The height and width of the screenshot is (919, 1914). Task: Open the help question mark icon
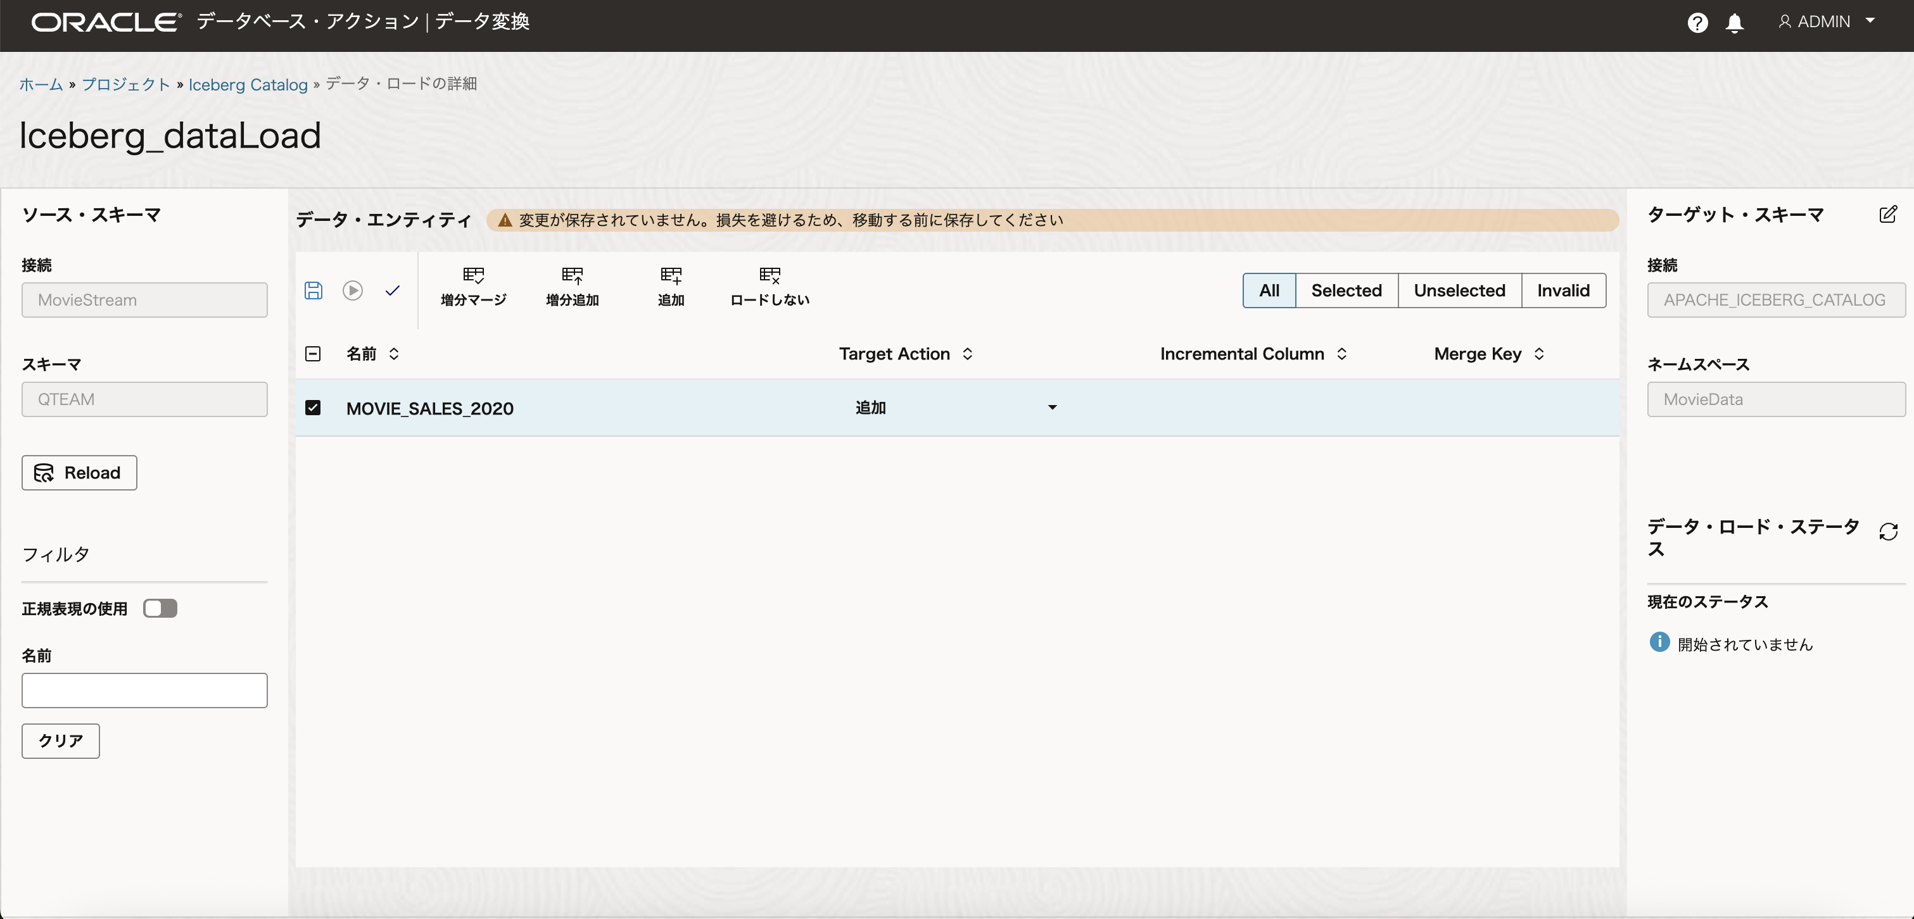pyautogui.click(x=1697, y=22)
